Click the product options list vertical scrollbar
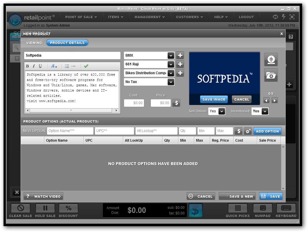 283,167
